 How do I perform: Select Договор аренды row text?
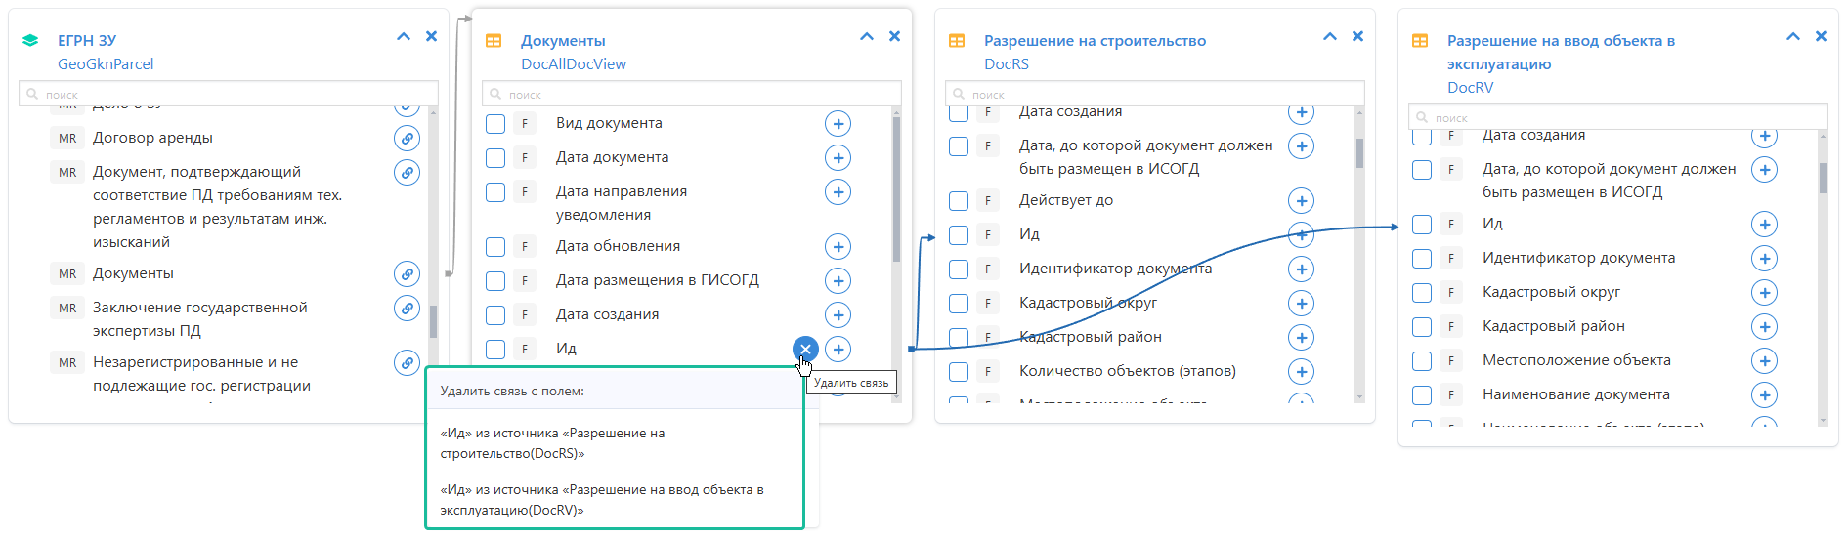coord(152,138)
